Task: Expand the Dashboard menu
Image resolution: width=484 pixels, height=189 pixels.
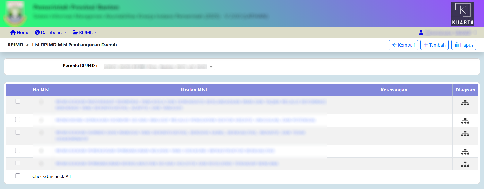Action: (x=51, y=33)
